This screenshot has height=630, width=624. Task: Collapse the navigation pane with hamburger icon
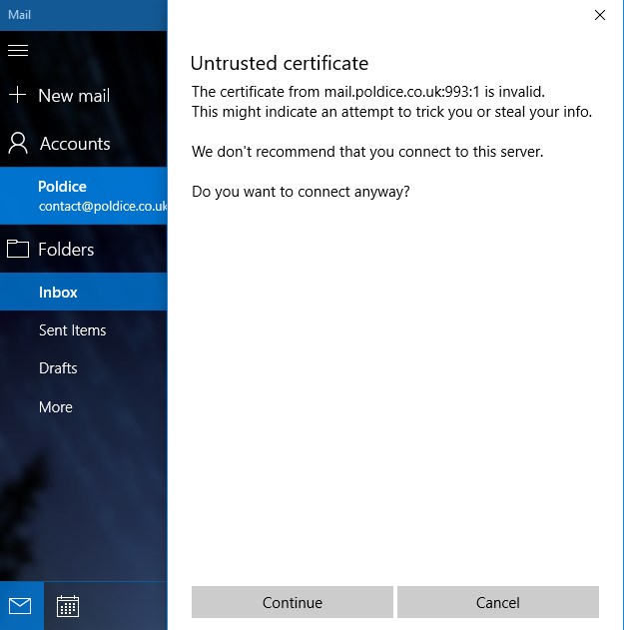pos(18,50)
